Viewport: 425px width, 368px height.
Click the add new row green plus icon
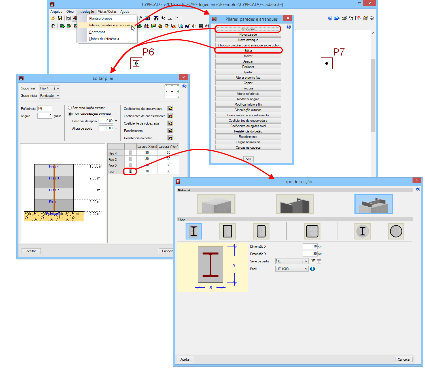[x=62, y=26]
